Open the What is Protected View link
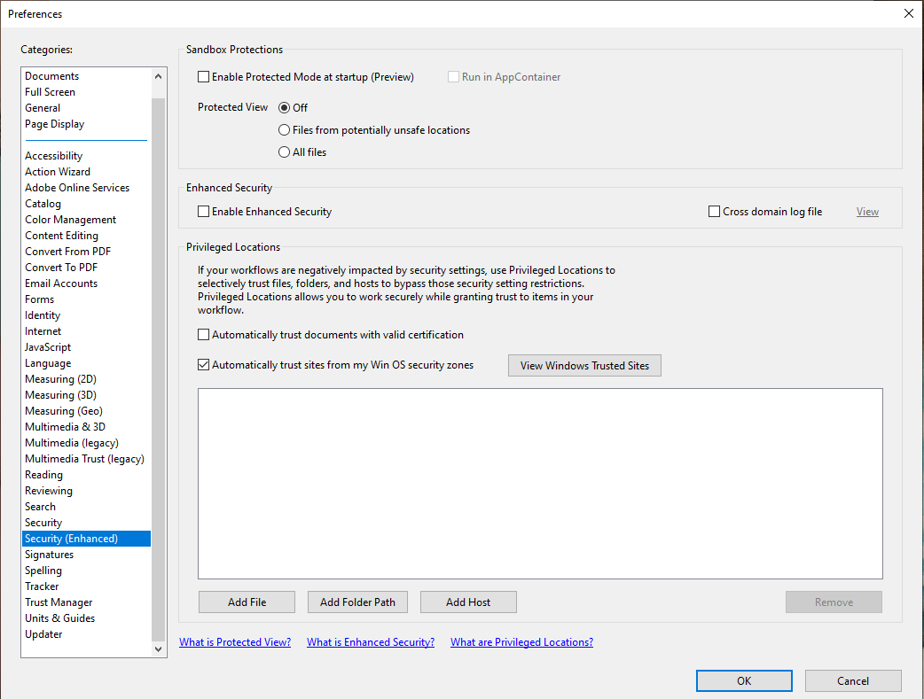The width and height of the screenshot is (924, 699). pos(234,641)
